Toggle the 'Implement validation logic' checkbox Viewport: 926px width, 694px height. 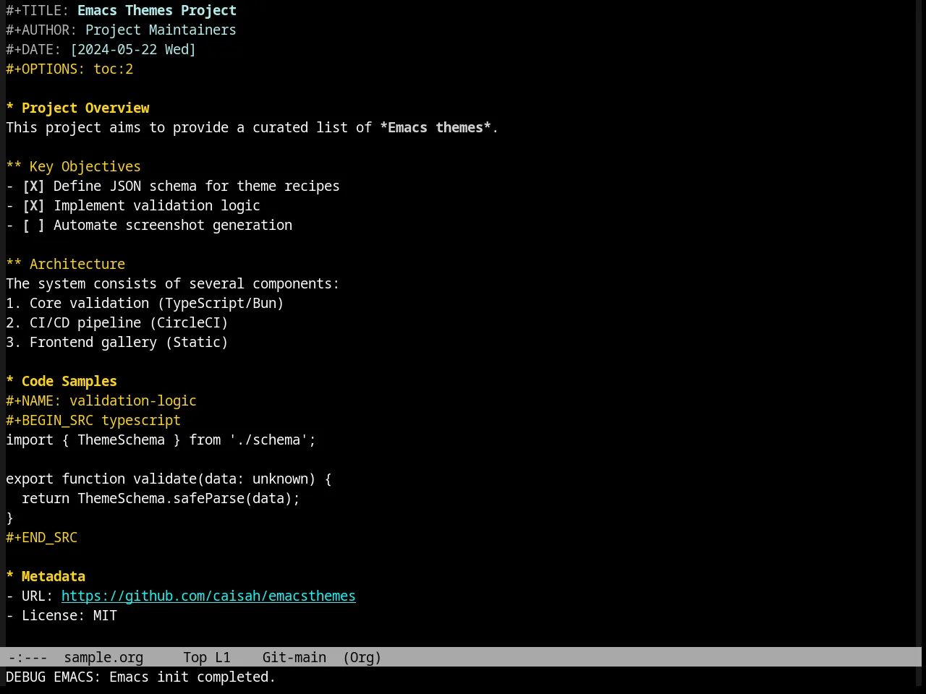(33, 206)
